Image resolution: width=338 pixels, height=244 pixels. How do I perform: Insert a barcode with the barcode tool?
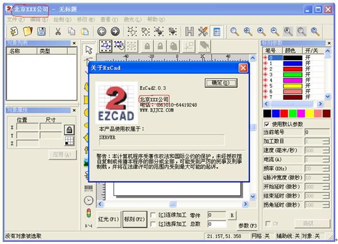(x=88, y=188)
